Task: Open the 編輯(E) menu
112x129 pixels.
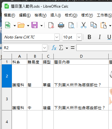Action: 25,15
